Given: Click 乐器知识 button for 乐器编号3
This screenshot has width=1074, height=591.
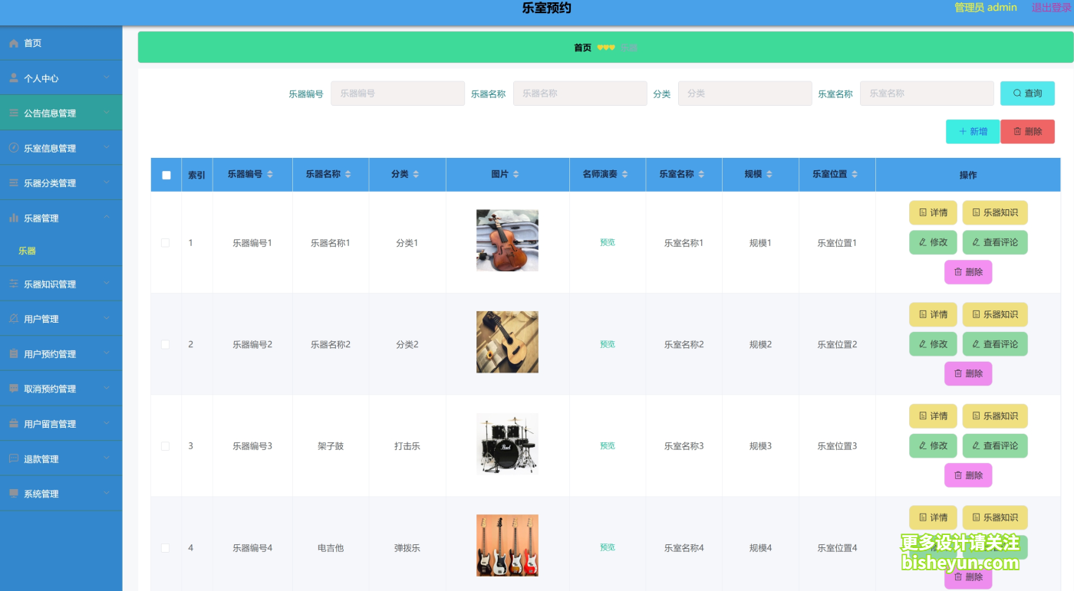Looking at the screenshot, I should 995,416.
